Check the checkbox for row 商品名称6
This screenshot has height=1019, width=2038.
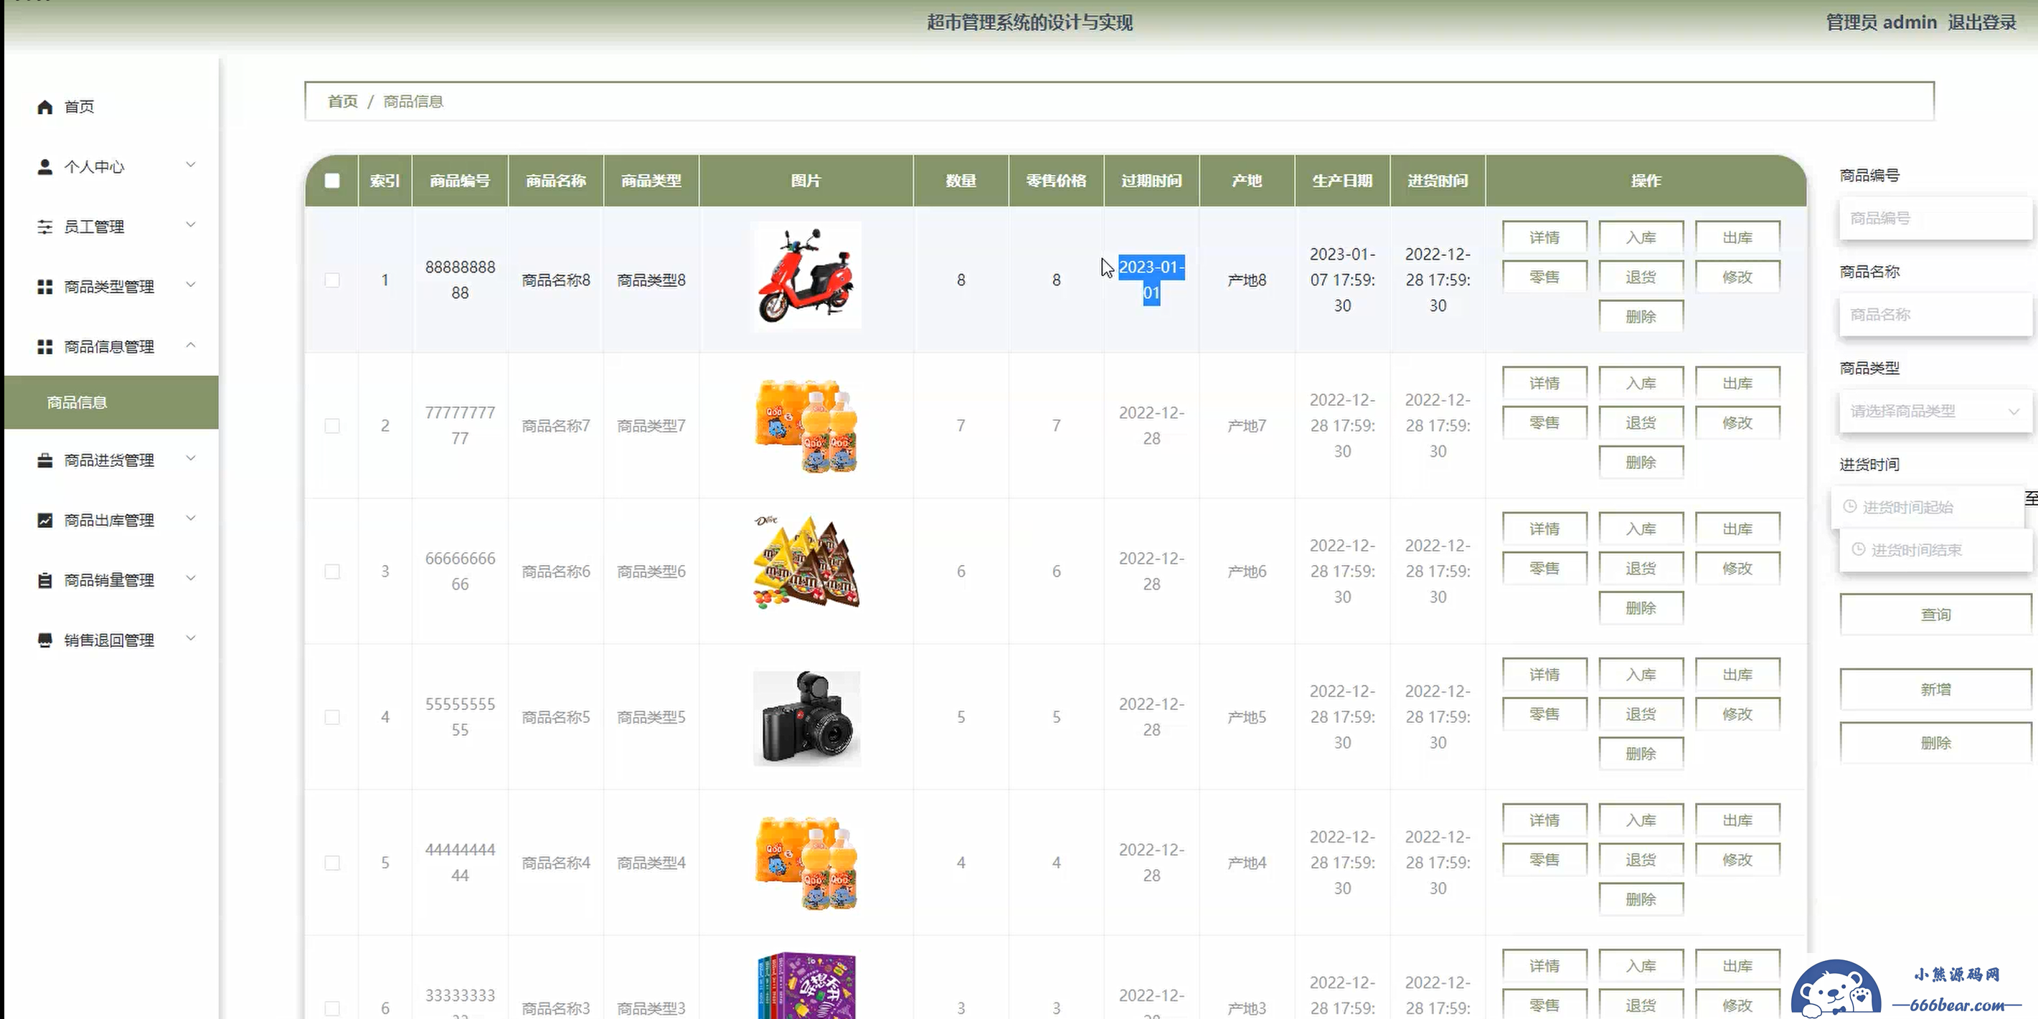click(332, 572)
